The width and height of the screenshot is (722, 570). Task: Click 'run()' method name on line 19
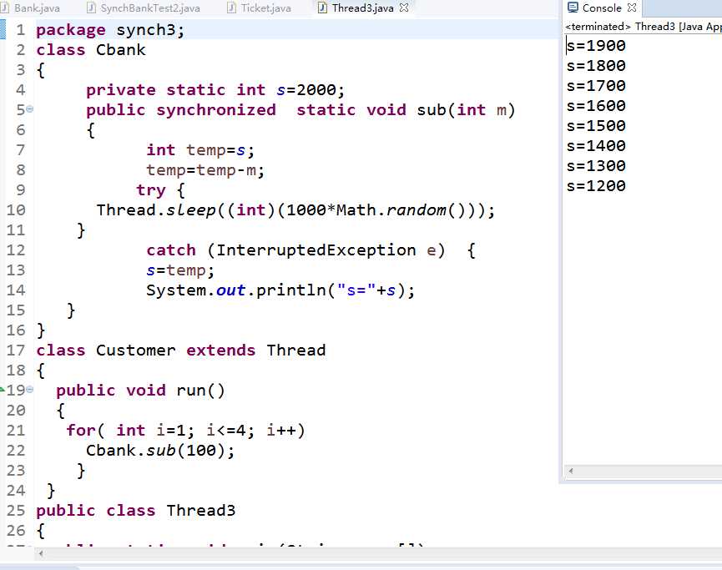201,391
